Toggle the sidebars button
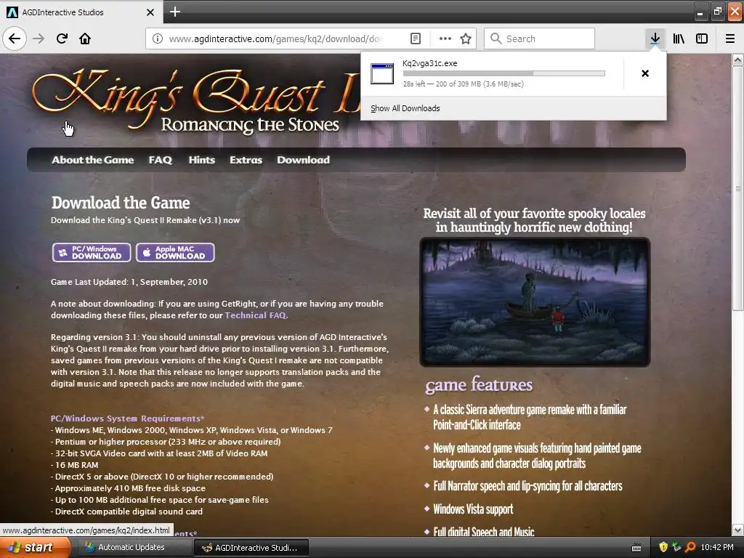 (x=702, y=39)
